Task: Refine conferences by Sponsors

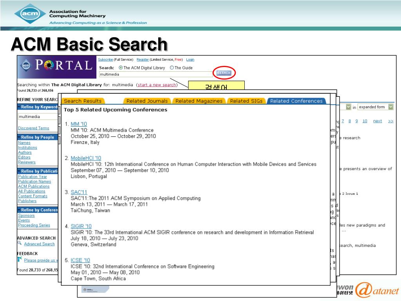Action: pos(26,216)
